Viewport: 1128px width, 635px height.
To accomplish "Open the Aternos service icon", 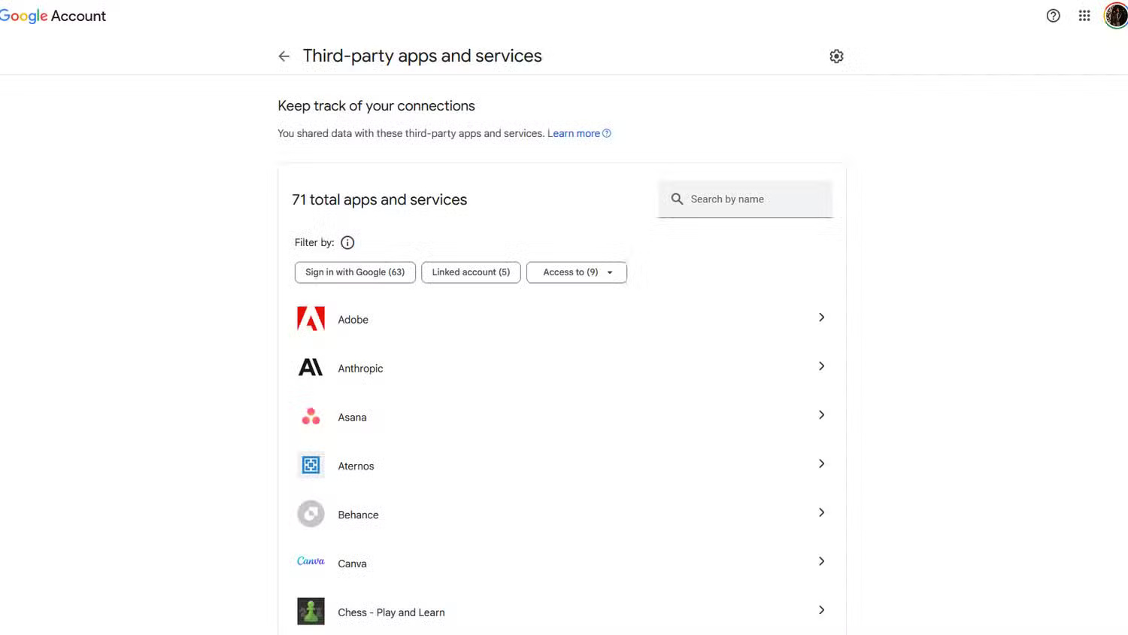I will tap(311, 465).
